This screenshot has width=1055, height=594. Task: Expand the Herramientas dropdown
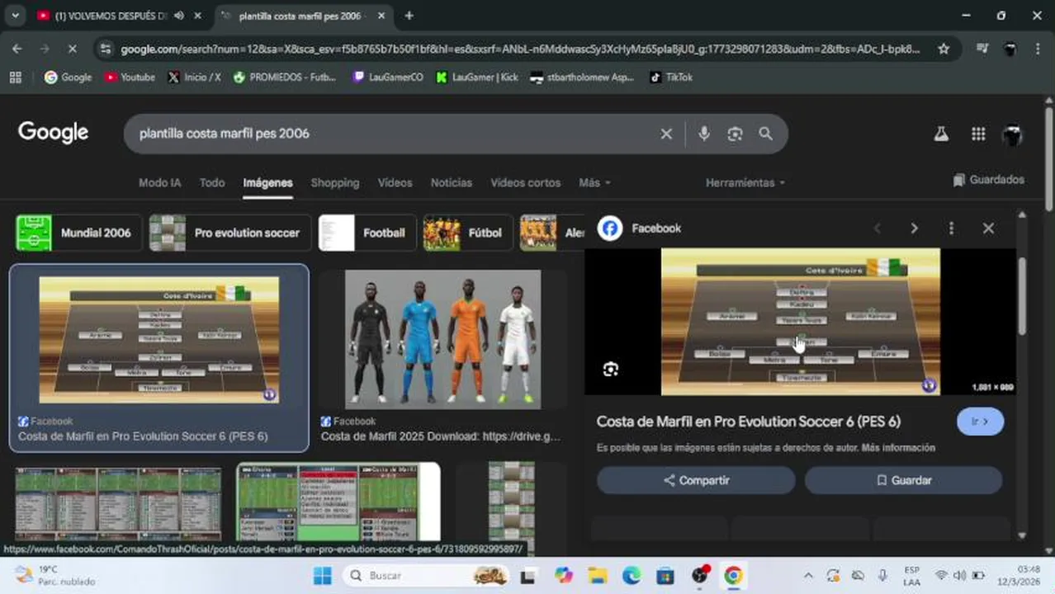coord(745,183)
